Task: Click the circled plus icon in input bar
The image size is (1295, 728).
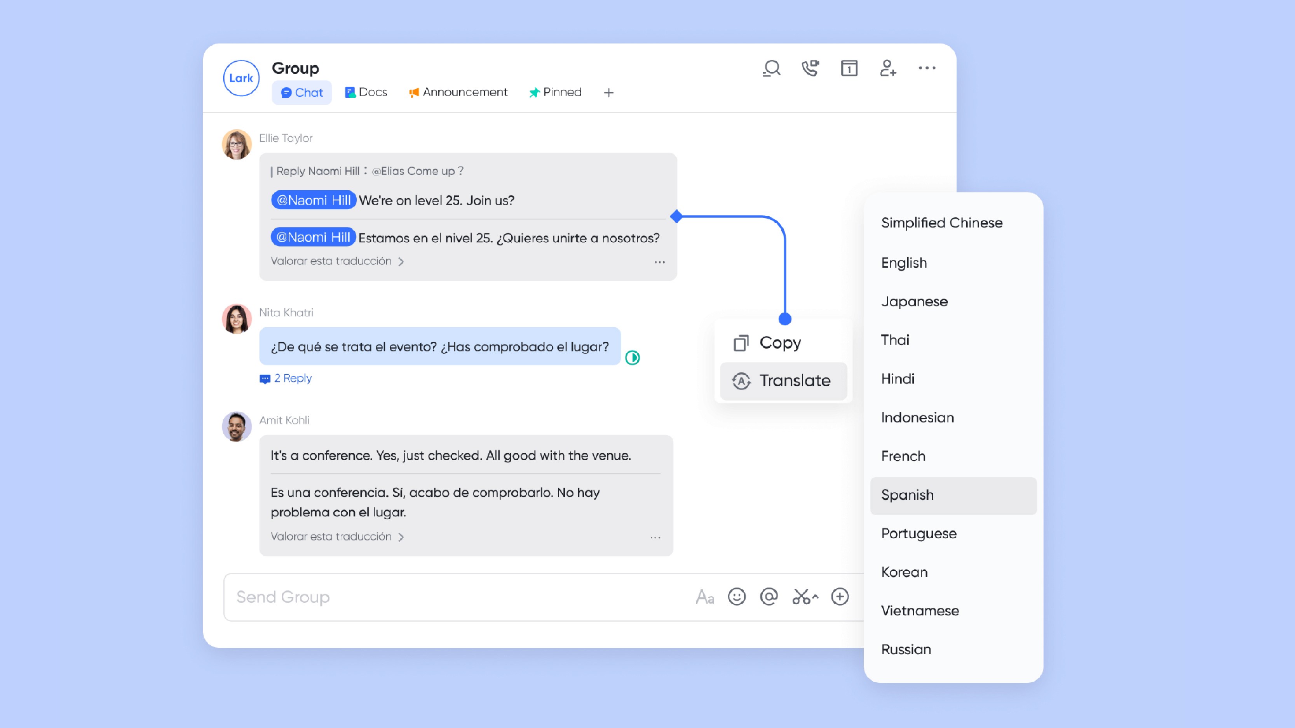Action: pyautogui.click(x=840, y=597)
